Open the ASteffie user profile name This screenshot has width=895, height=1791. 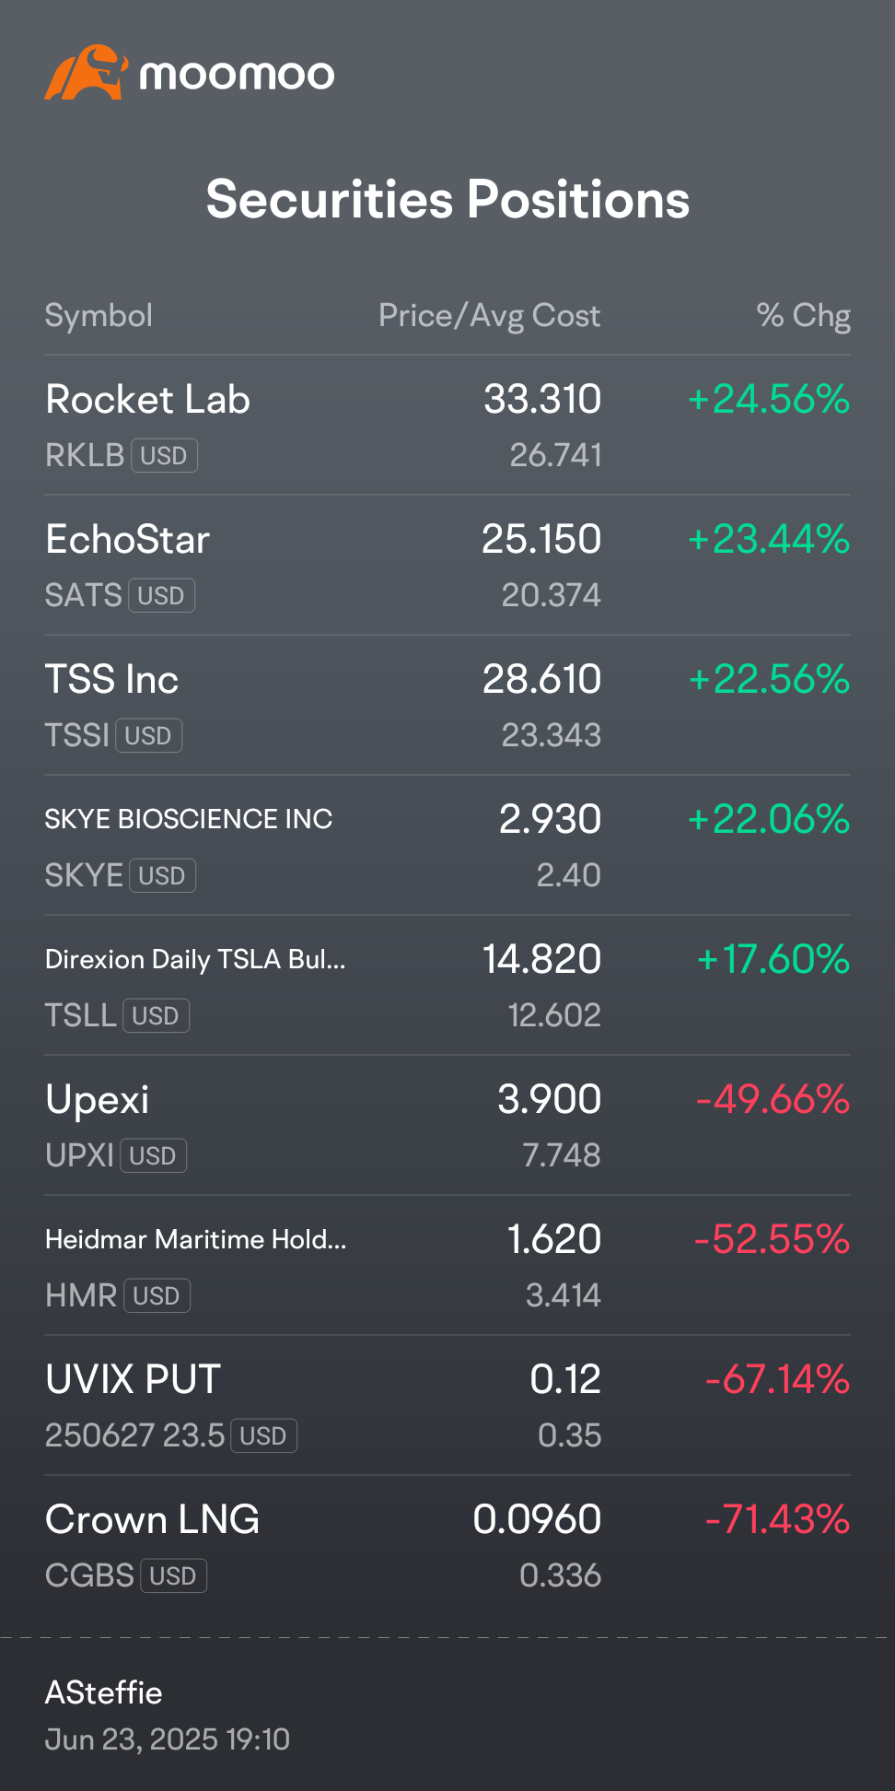tap(104, 1692)
